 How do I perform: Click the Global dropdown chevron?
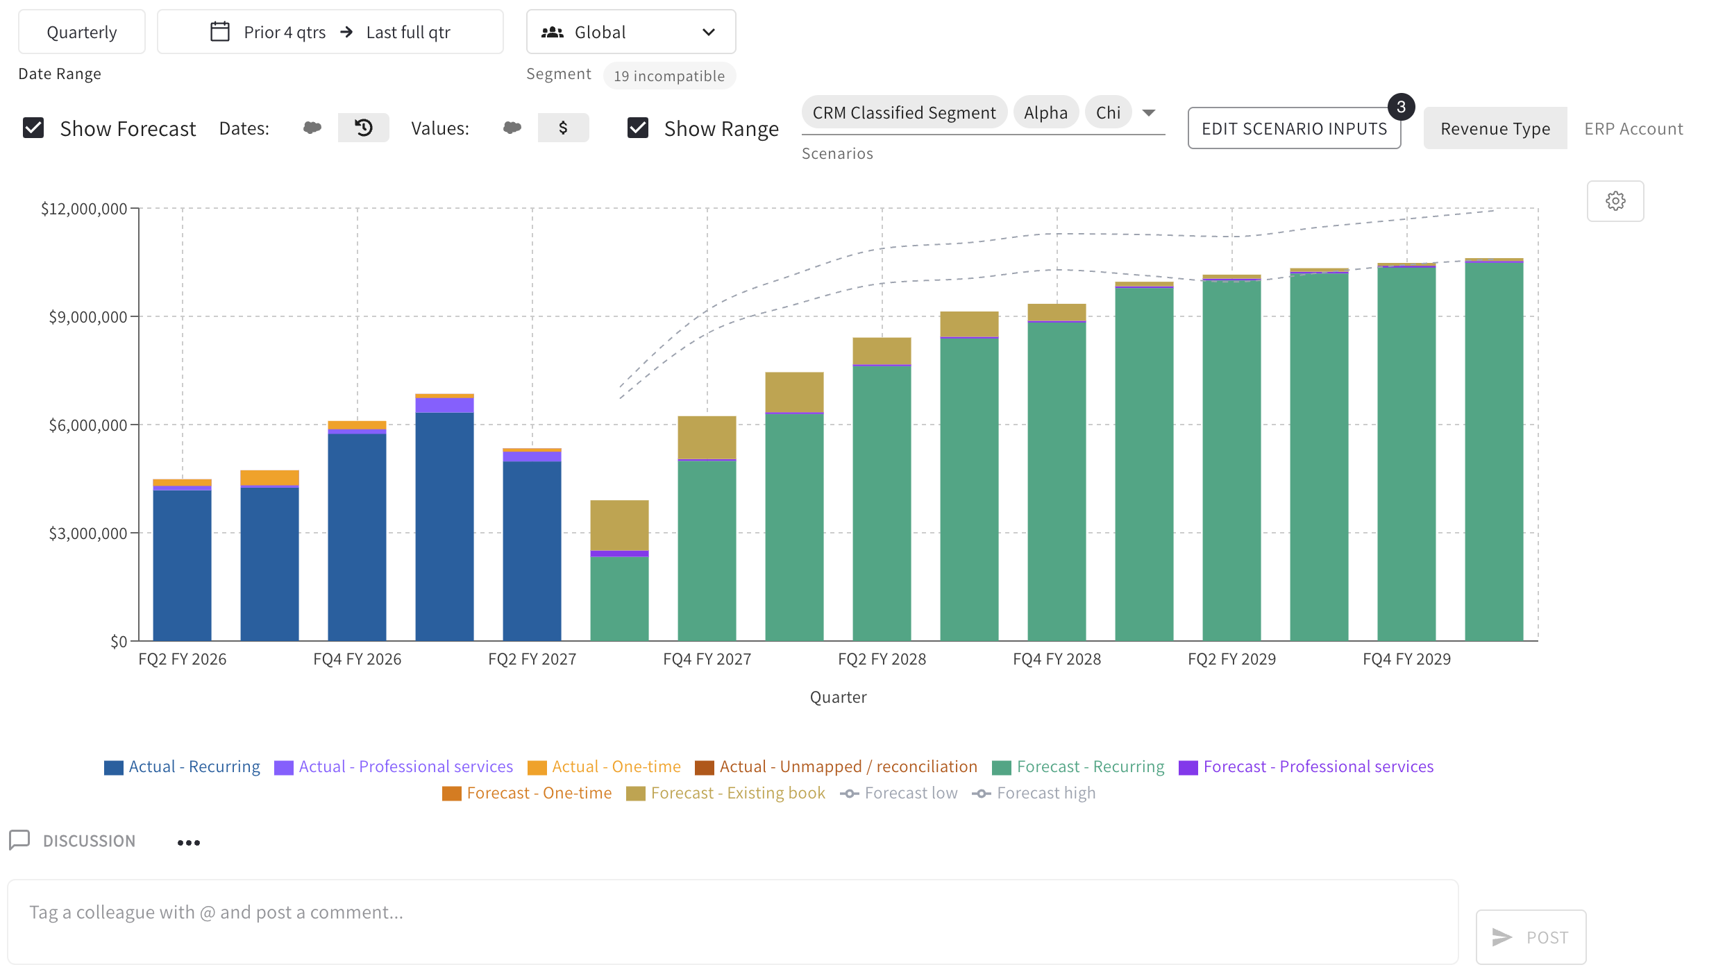point(708,33)
